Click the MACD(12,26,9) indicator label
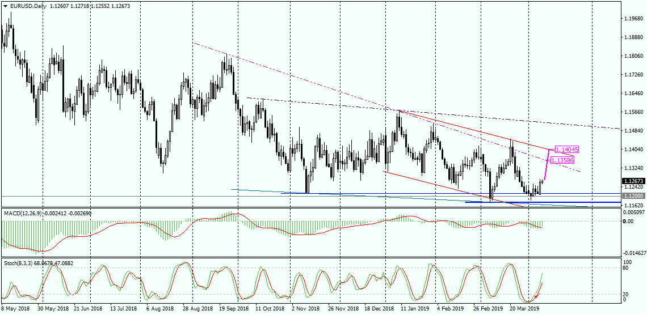Image resolution: width=647 pixels, height=315 pixels. [x=23, y=213]
